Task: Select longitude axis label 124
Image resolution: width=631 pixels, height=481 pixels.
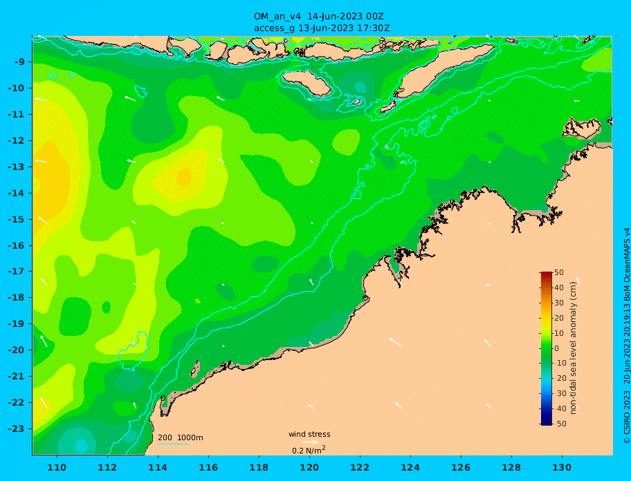Action: [x=410, y=468]
